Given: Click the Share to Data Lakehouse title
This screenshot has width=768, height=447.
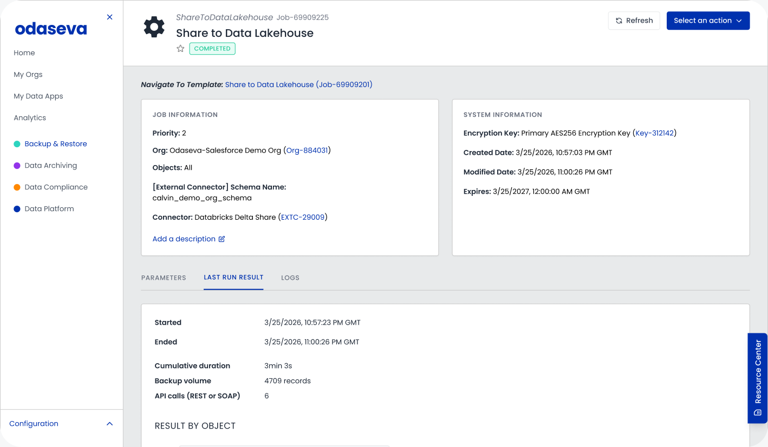Looking at the screenshot, I should (245, 33).
